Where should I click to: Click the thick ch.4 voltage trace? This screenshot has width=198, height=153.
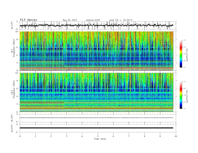point(96,128)
